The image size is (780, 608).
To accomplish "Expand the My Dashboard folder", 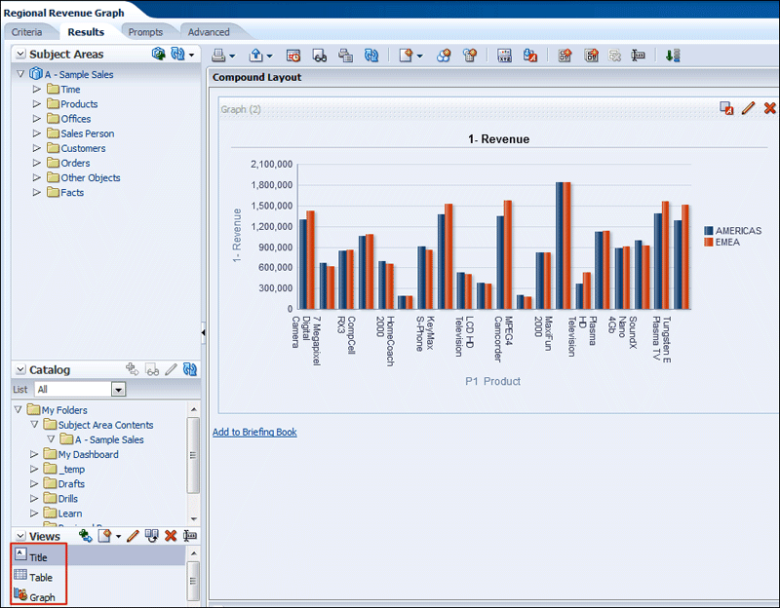I will click(x=36, y=454).
